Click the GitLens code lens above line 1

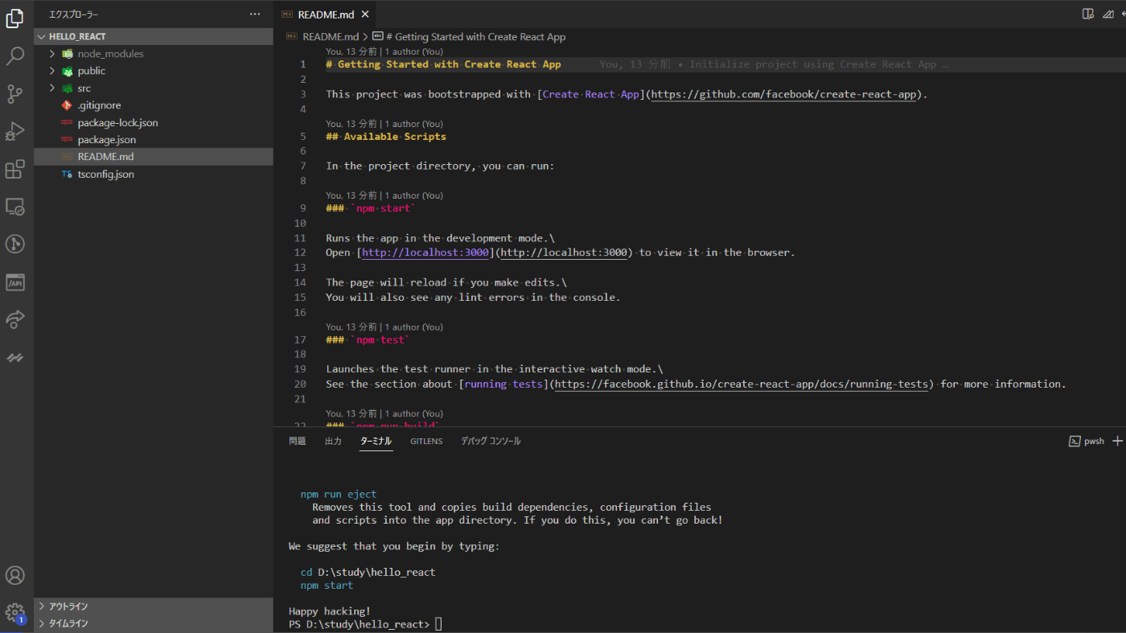(384, 51)
